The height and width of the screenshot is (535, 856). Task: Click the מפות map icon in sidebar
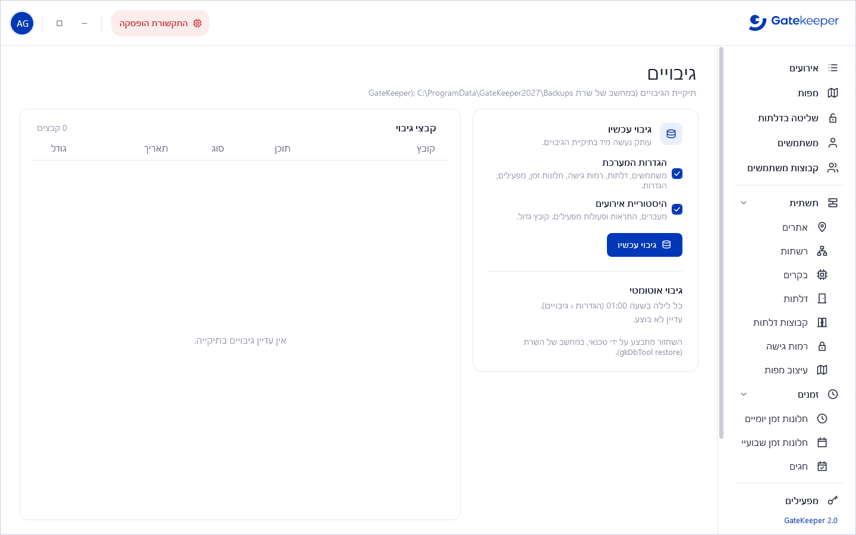tap(833, 93)
